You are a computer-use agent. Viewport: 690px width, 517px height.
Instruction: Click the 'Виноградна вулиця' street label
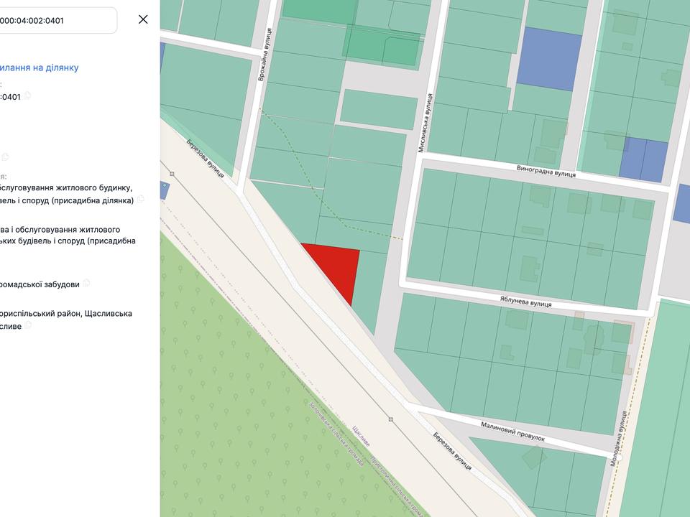(546, 173)
